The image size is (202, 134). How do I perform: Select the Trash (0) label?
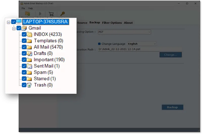click(x=43, y=85)
